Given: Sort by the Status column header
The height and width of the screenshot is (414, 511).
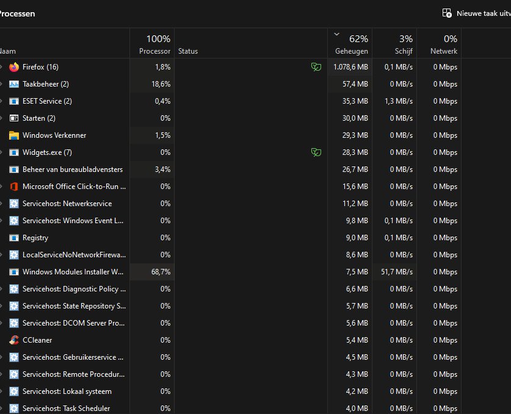Looking at the screenshot, I should tap(251, 44).
